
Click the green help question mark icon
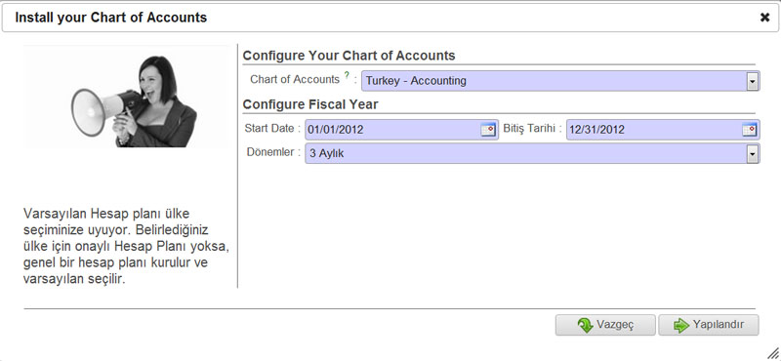pyautogui.click(x=347, y=76)
